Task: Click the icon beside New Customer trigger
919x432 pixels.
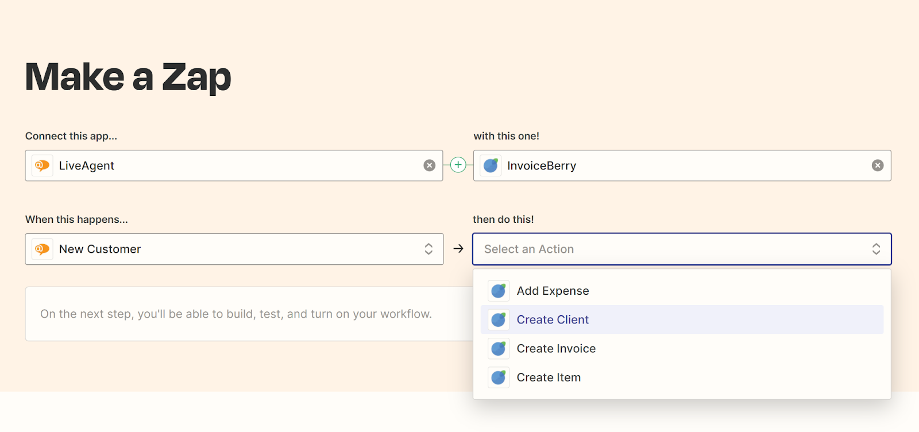Action: pos(42,249)
